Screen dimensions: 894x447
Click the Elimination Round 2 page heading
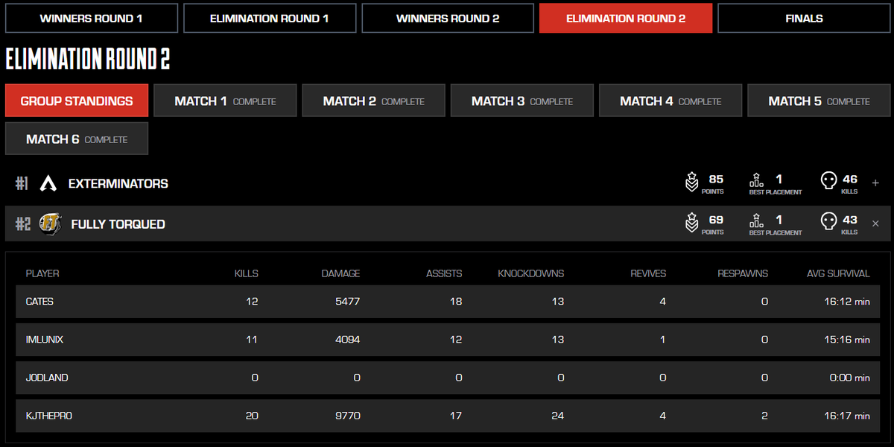tap(88, 60)
